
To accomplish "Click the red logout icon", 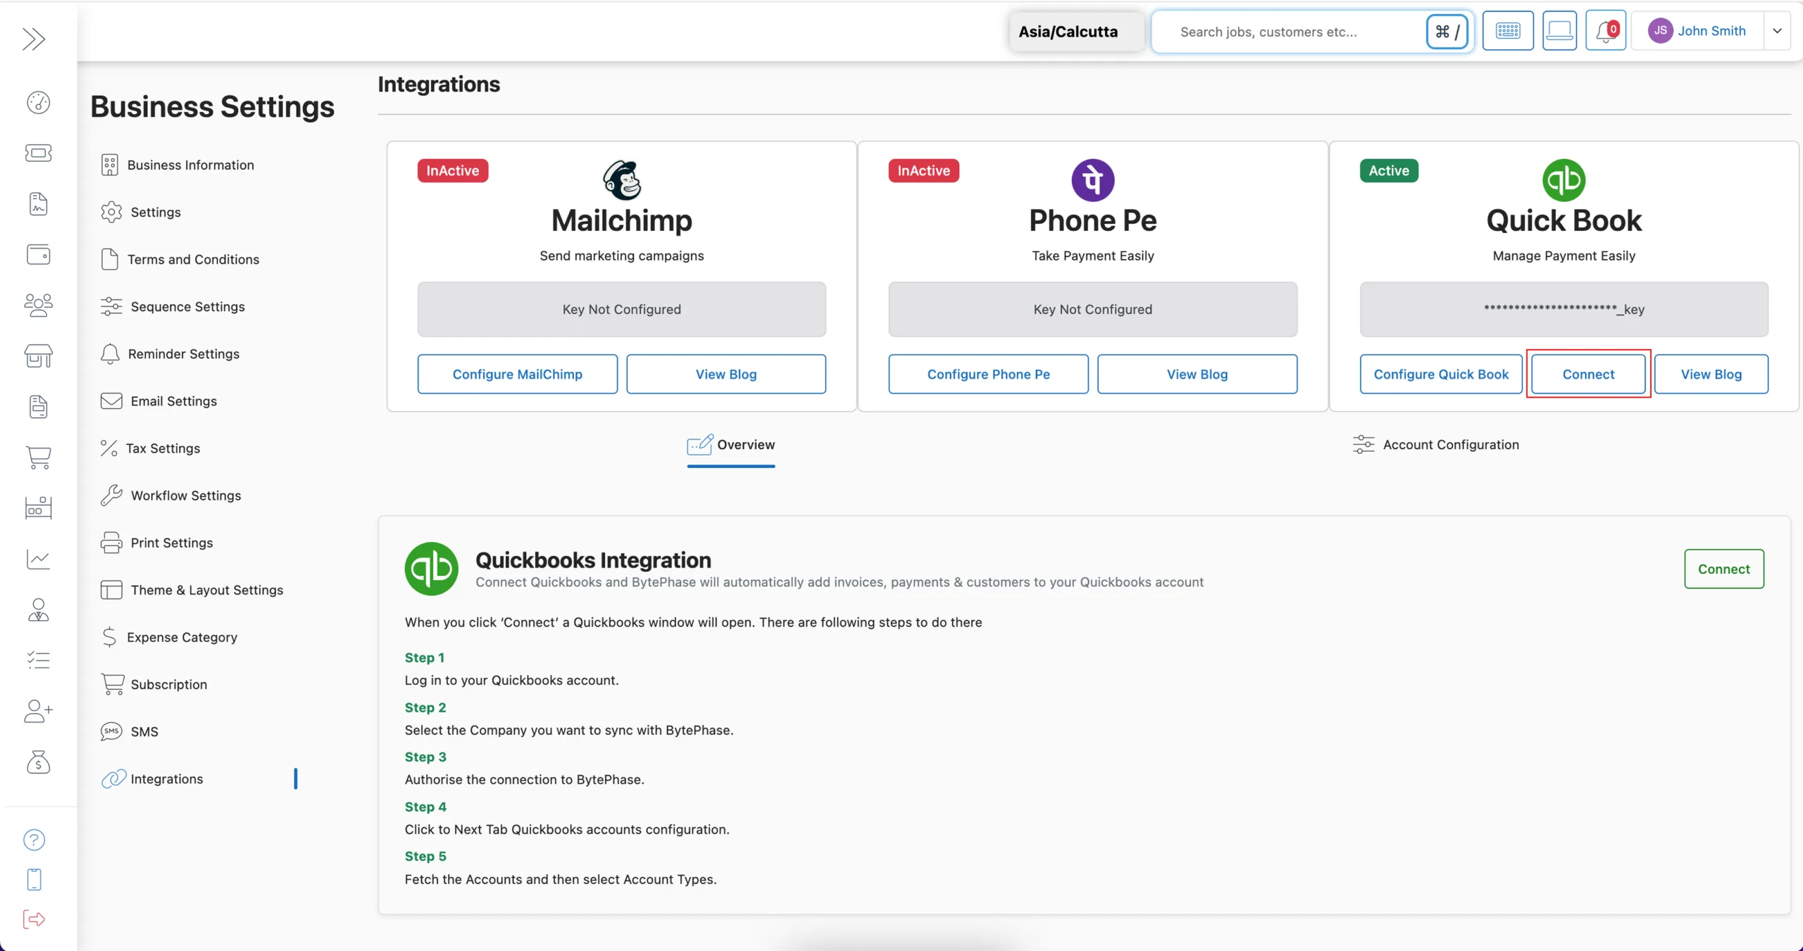I will tap(34, 919).
